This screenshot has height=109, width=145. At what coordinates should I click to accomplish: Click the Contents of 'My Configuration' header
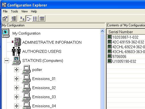point(126,25)
